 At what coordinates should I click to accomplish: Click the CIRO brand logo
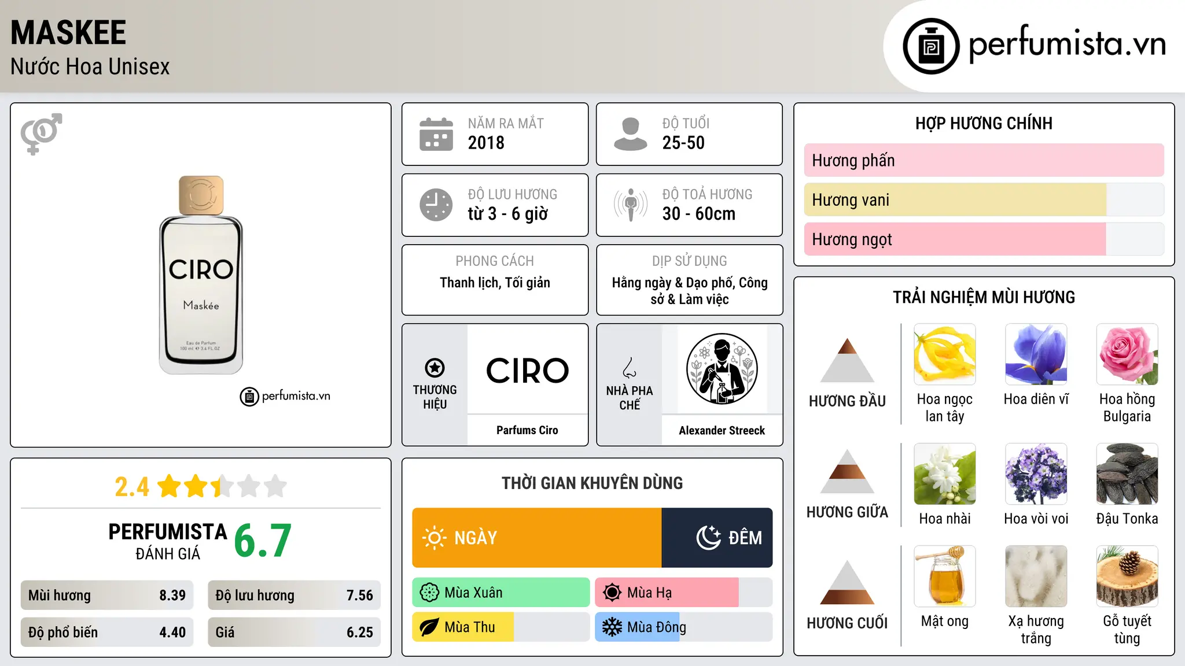(x=527, y=371)
